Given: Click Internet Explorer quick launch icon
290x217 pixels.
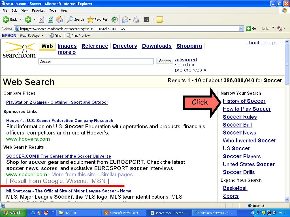Looking at the screenshot, I should (33, 213).
